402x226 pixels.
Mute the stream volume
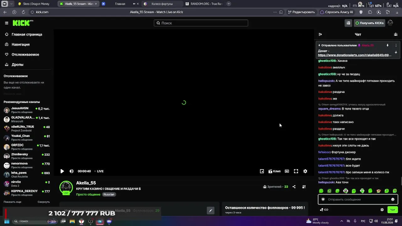coord(72,171)
